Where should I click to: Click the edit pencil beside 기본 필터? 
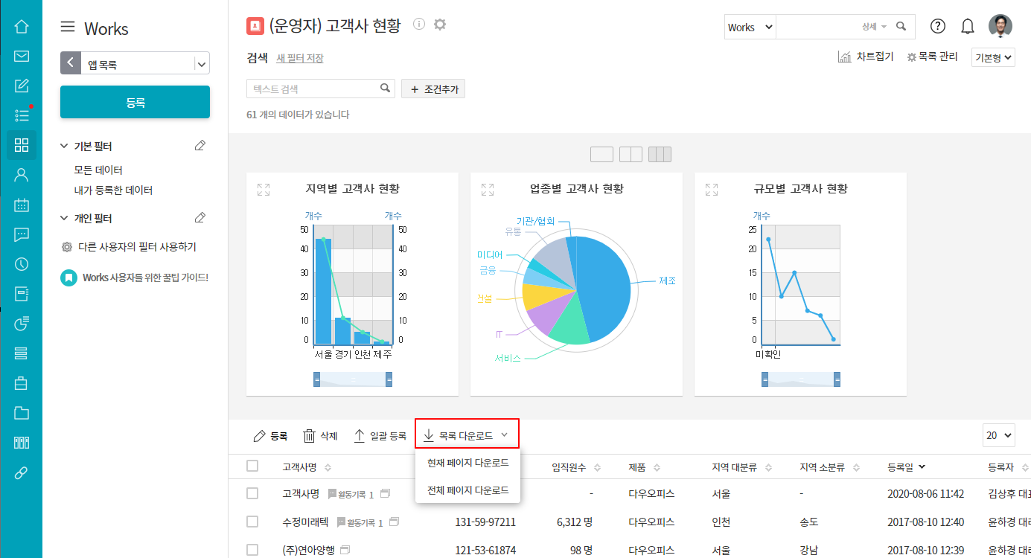[x=200, y=146]
